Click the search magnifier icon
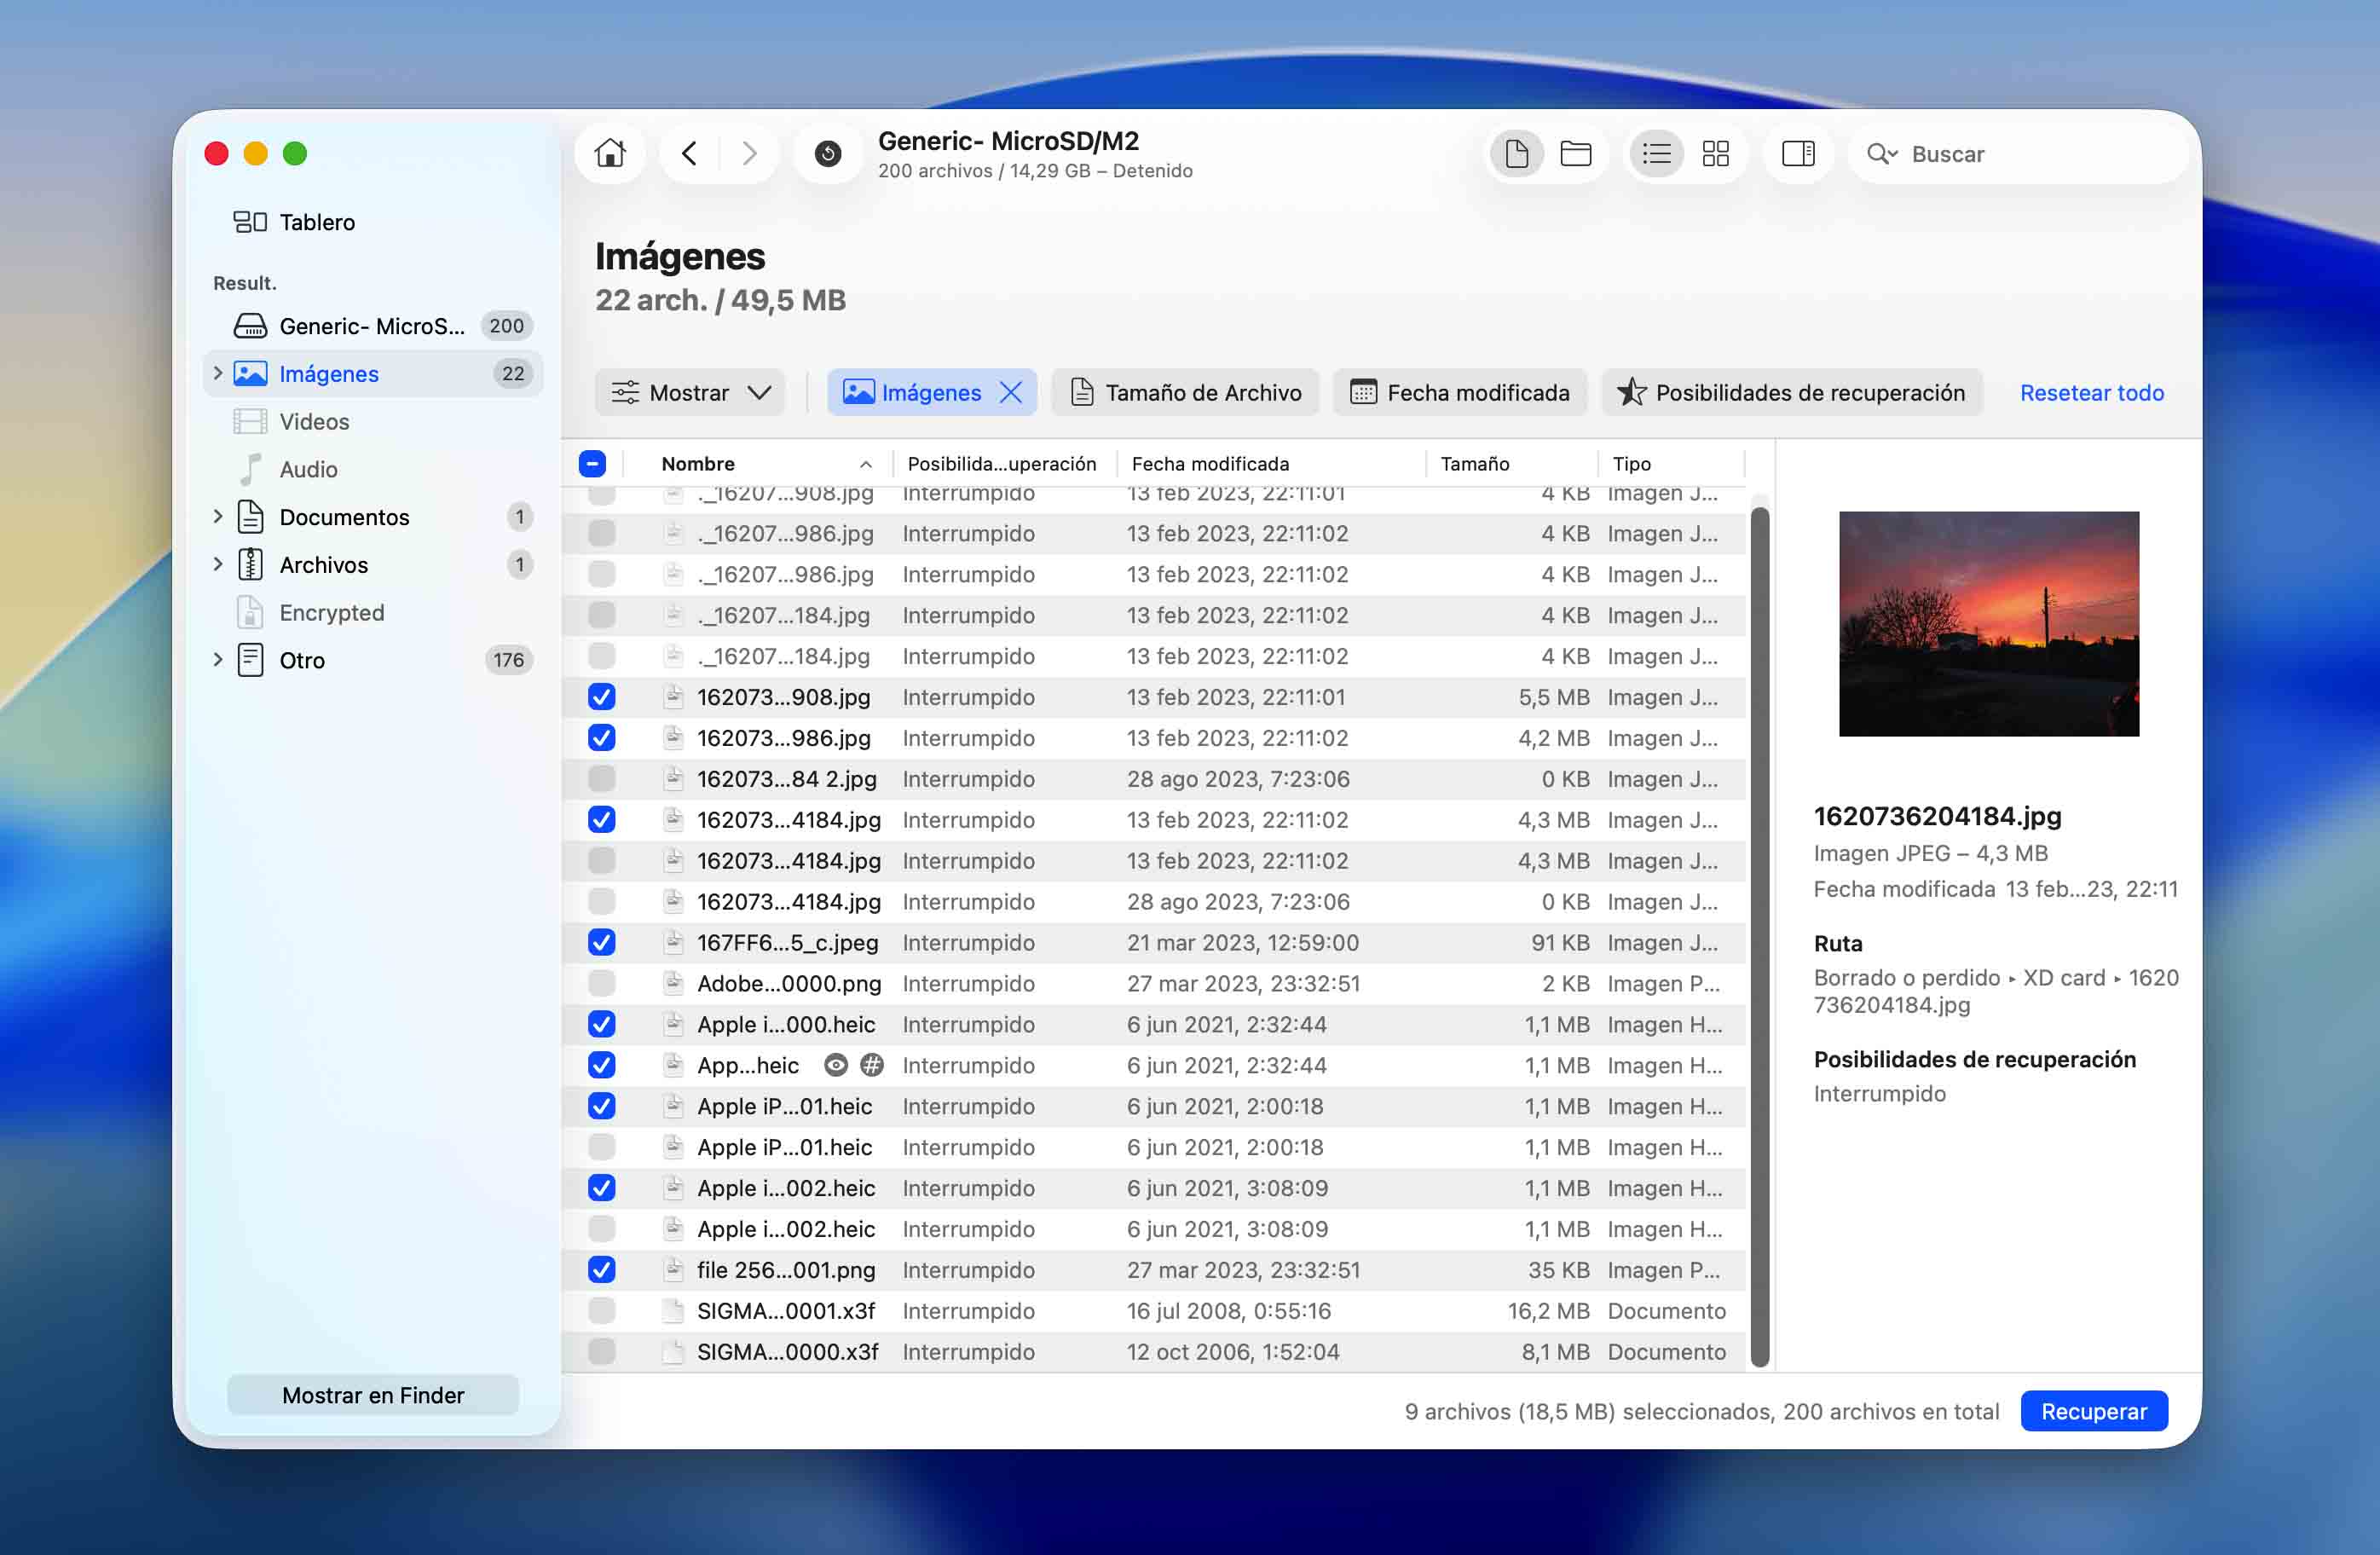The height and width of the screenshot is (1555, 2380). pyautogui.click(x=1881, y=153)
